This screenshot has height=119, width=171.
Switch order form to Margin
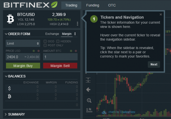[x=67, y=34]
